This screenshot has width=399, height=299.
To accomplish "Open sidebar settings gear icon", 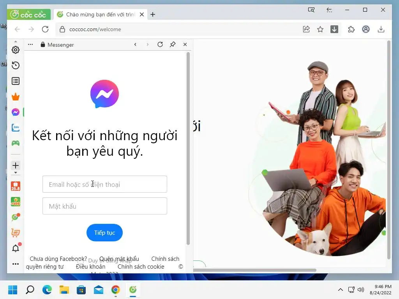I will tap(16, 50).
